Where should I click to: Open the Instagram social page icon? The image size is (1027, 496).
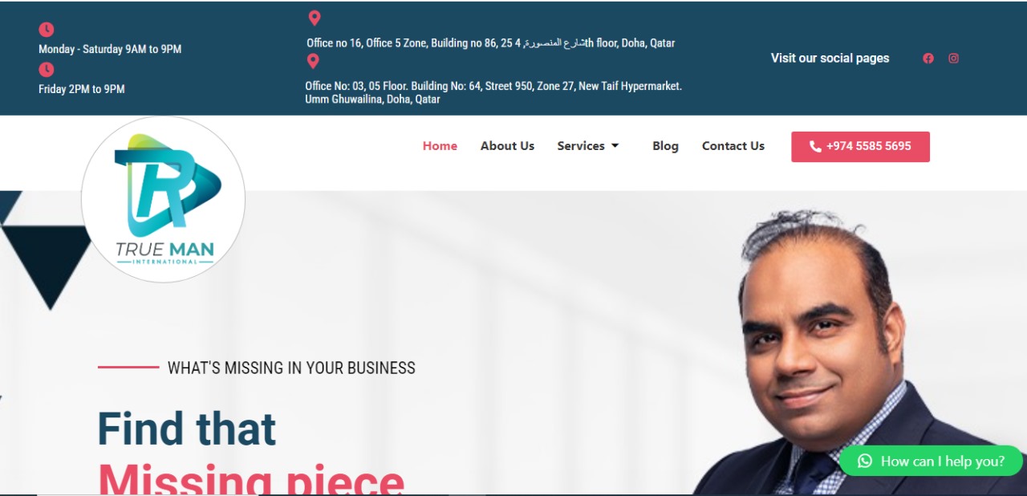(x=953, y=58)
